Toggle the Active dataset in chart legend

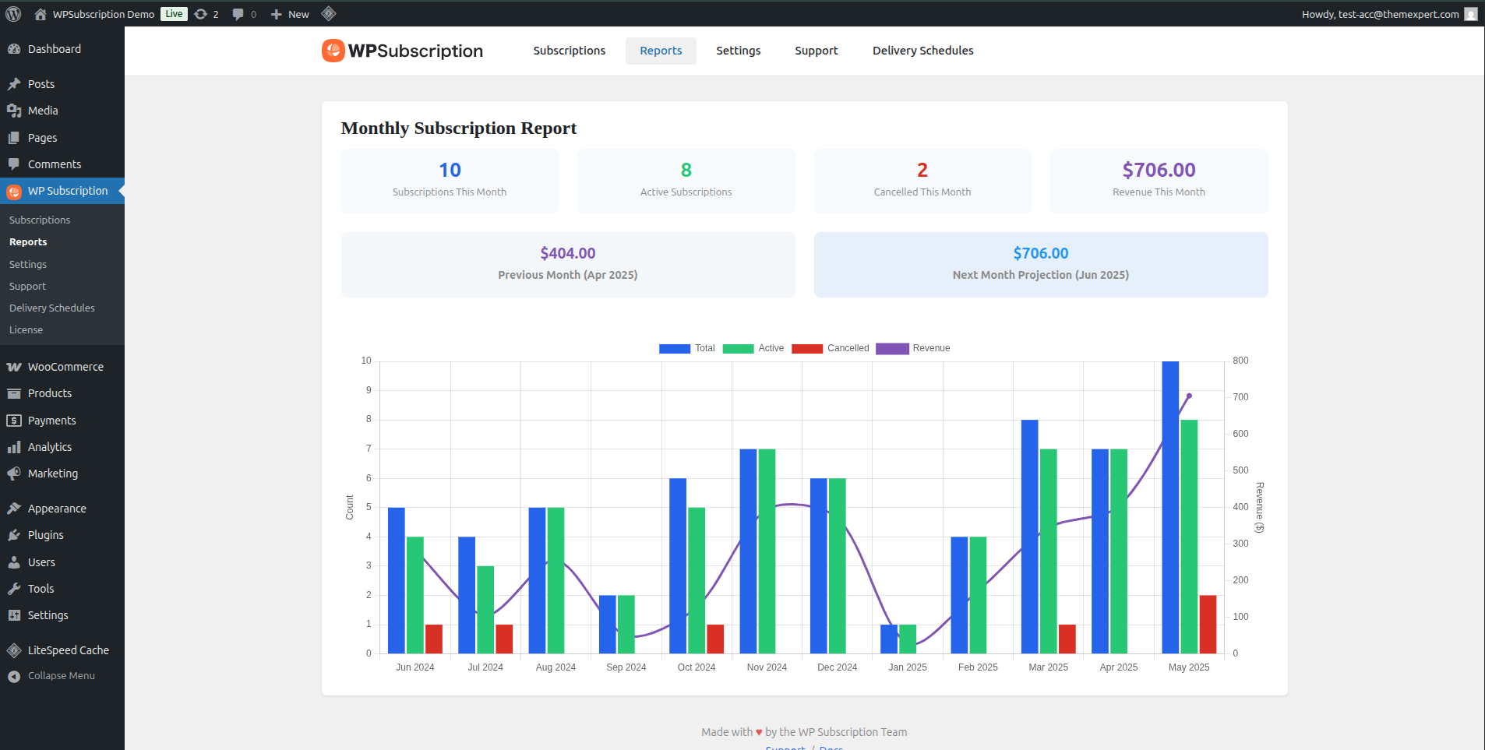coord(753,348)
